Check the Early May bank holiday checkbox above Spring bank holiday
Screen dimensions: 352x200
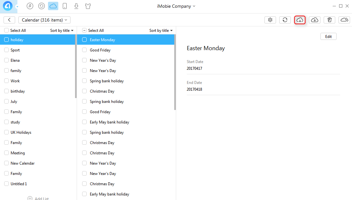pyautogui.click(x=84, y=122)
